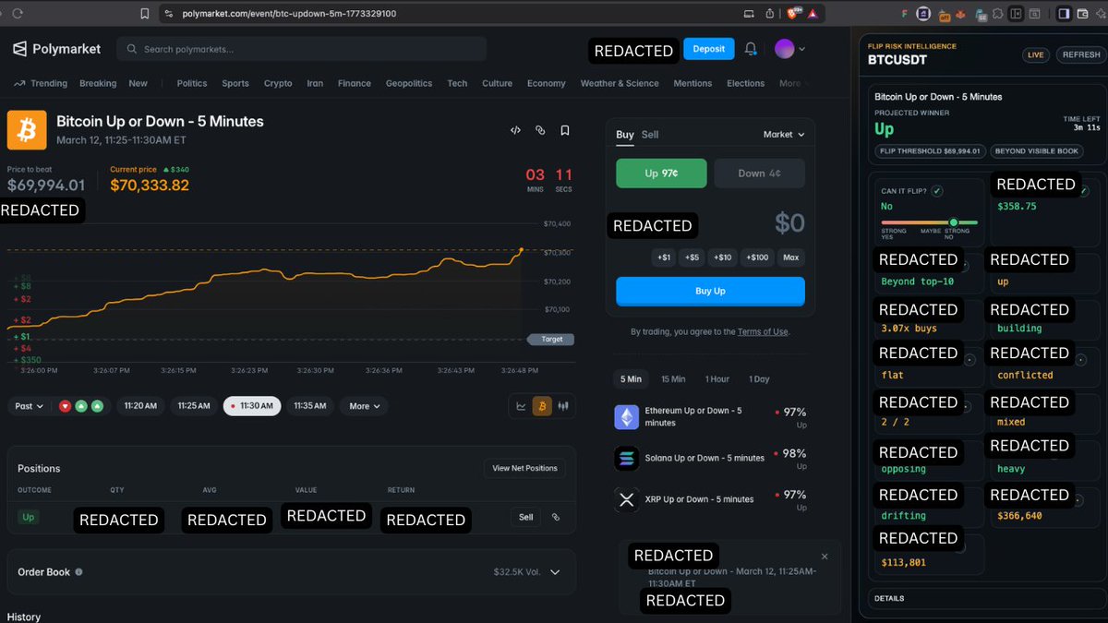Switch to the 1 Day markets tab
Viewport: 1108px width, 623px height.
(x=759, y=379)
